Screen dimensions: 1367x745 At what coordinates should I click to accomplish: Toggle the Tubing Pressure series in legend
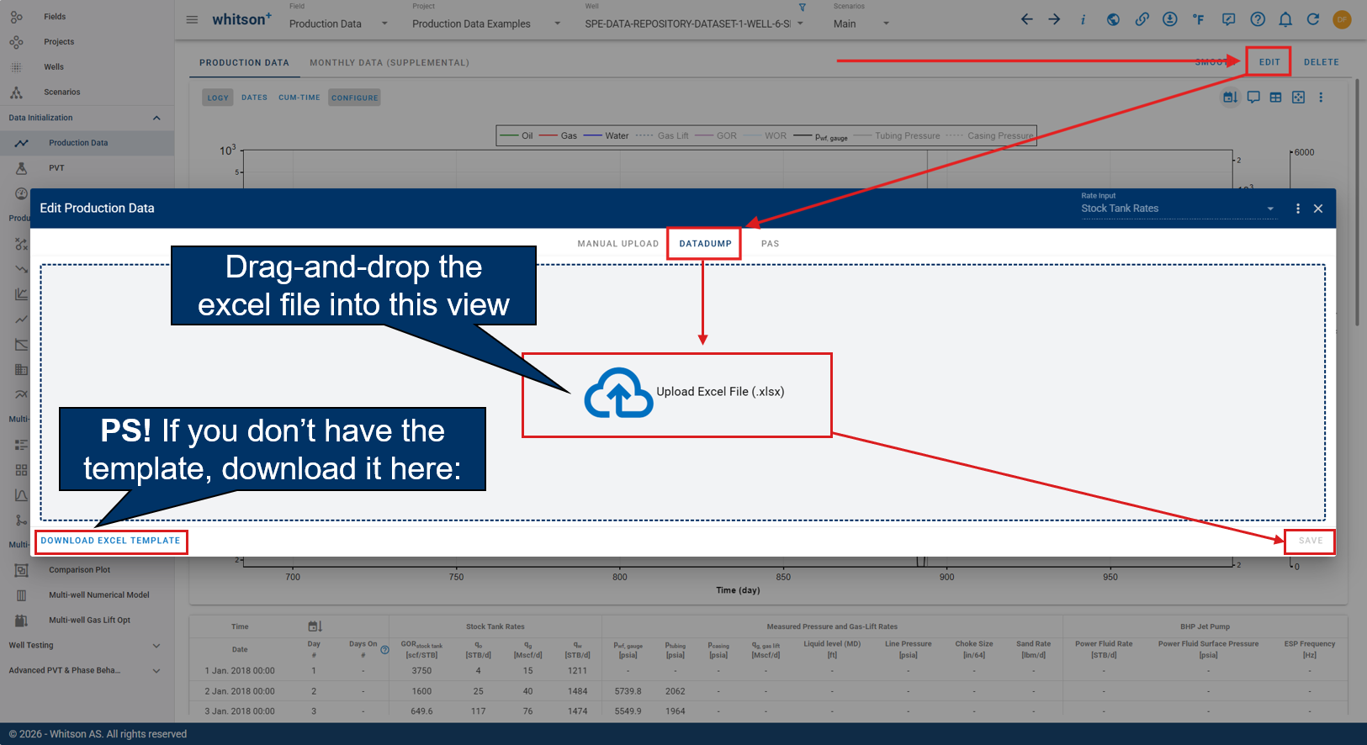coord(897,135)
